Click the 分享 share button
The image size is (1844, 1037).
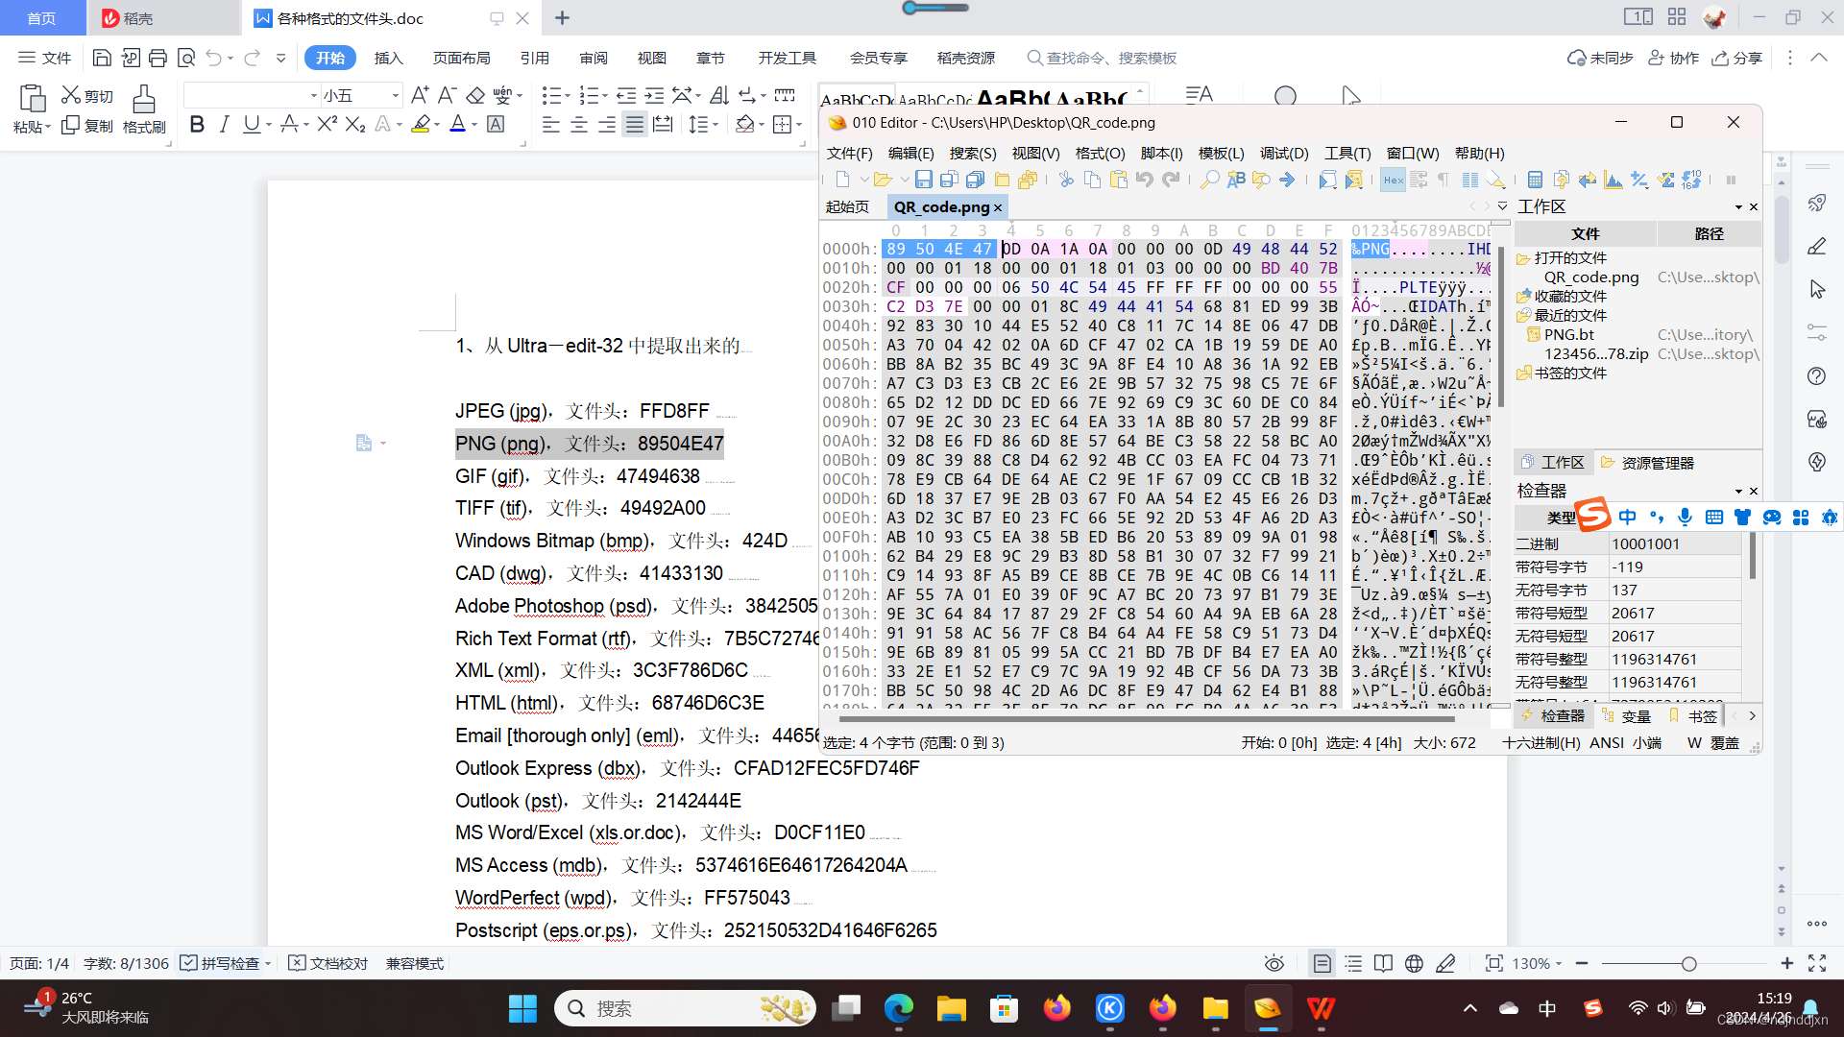click(x=1736, y=58)
